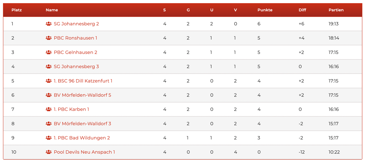The image size is (365, 162).
Task: Click the Name column header
Action: pos(52,10)
